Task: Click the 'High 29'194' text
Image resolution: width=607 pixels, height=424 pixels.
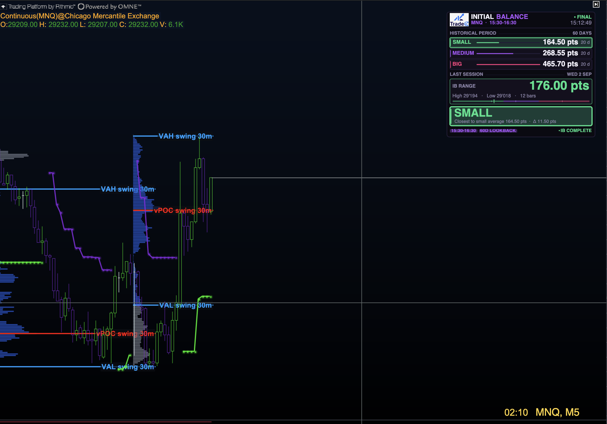Action: point(465,96)
